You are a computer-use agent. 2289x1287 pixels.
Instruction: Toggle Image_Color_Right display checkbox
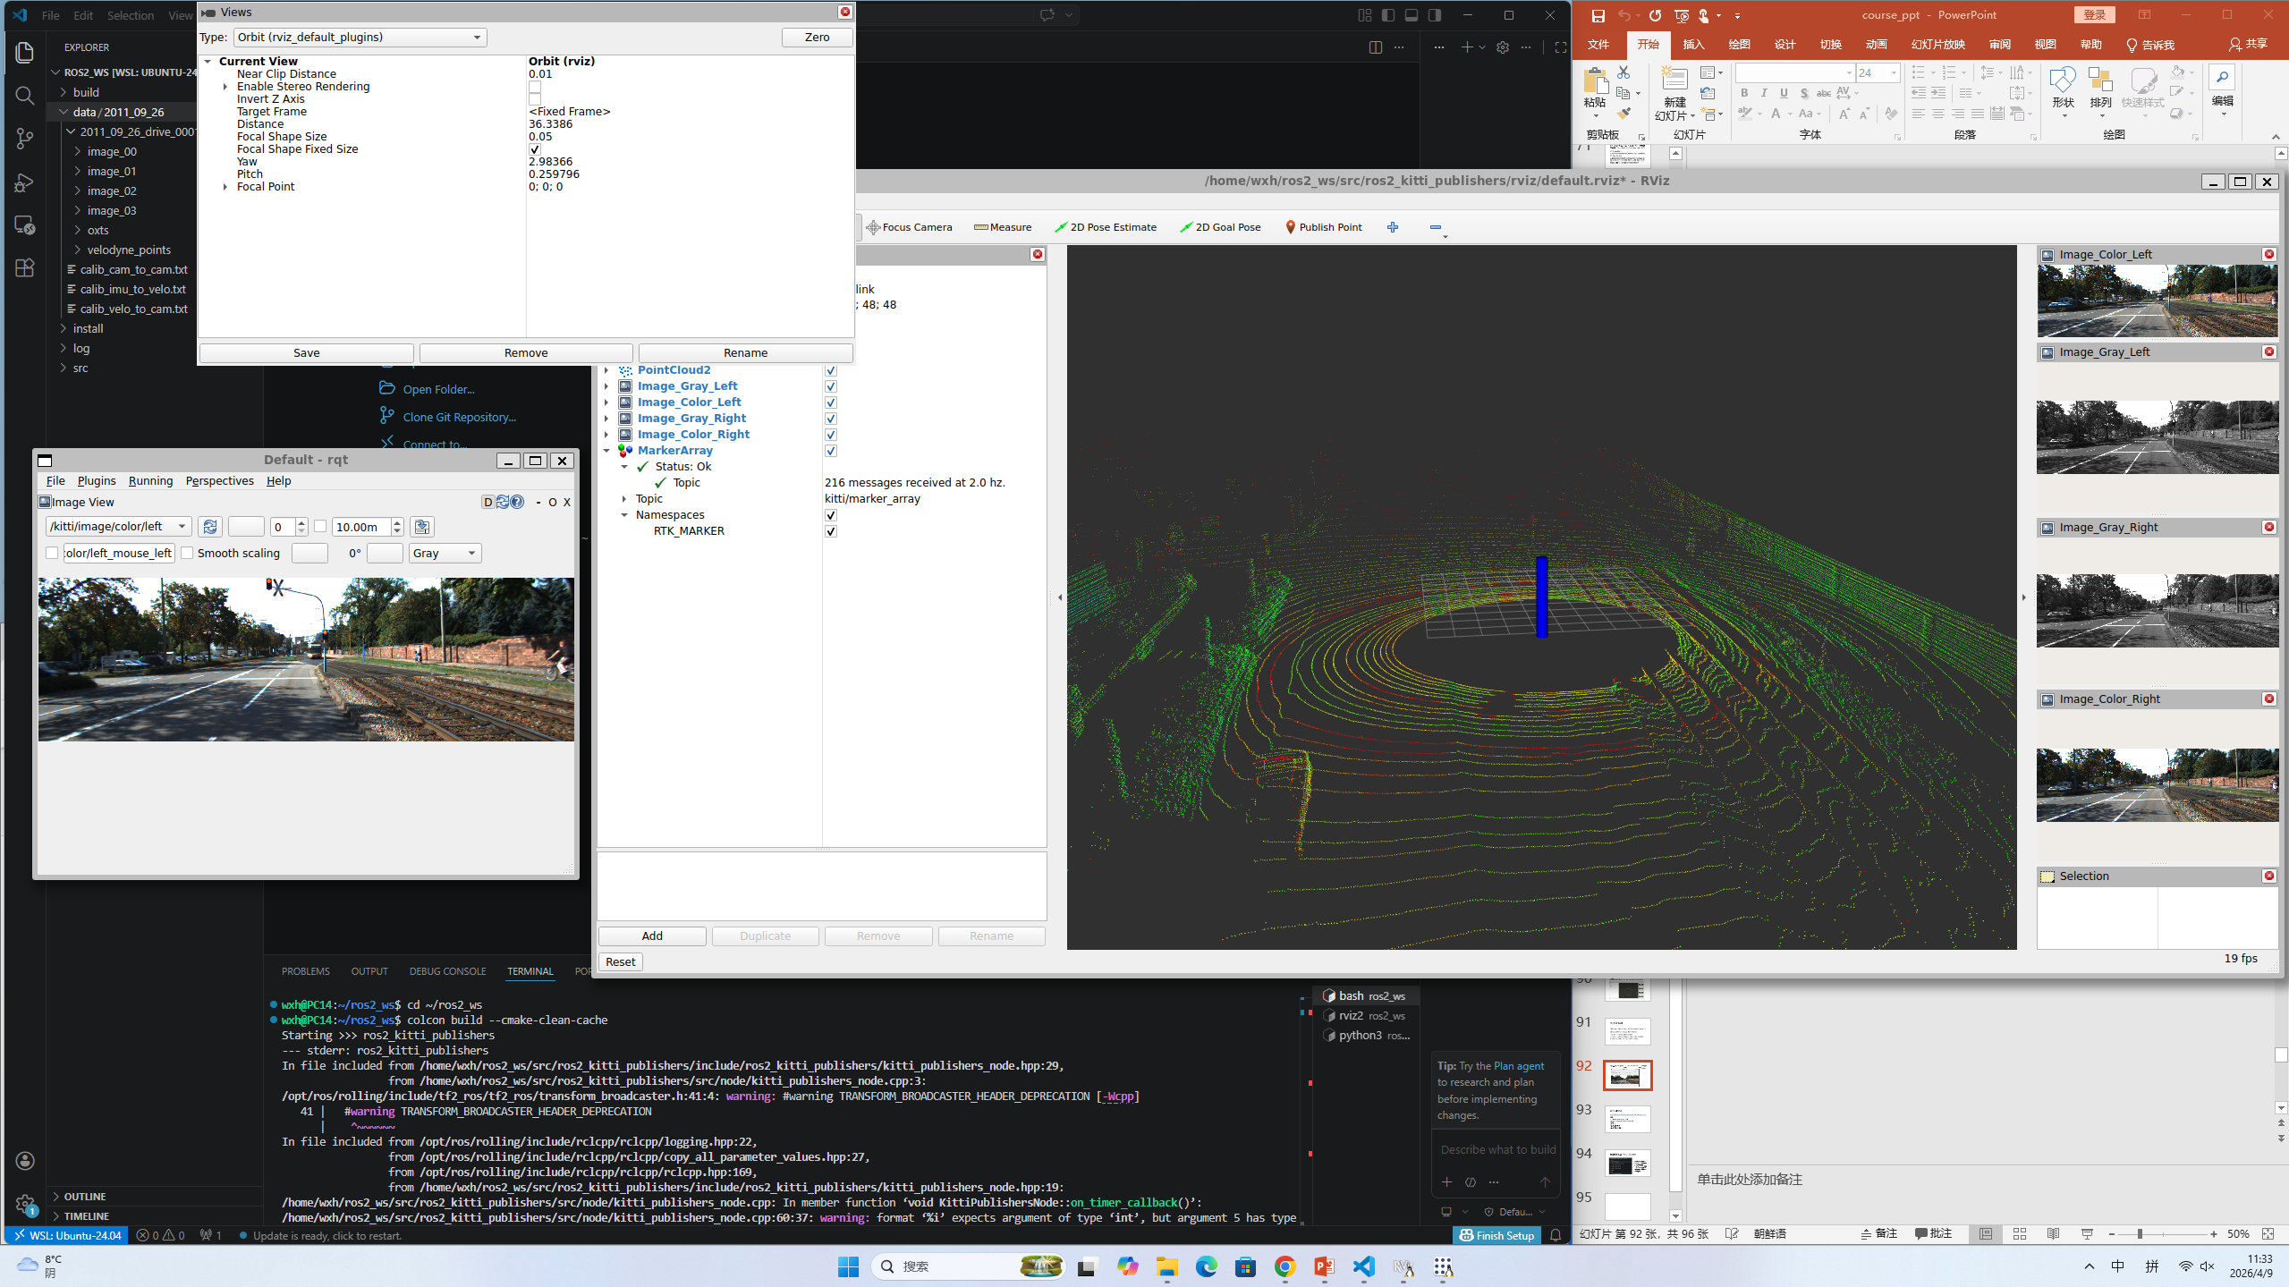coord(831,435)
